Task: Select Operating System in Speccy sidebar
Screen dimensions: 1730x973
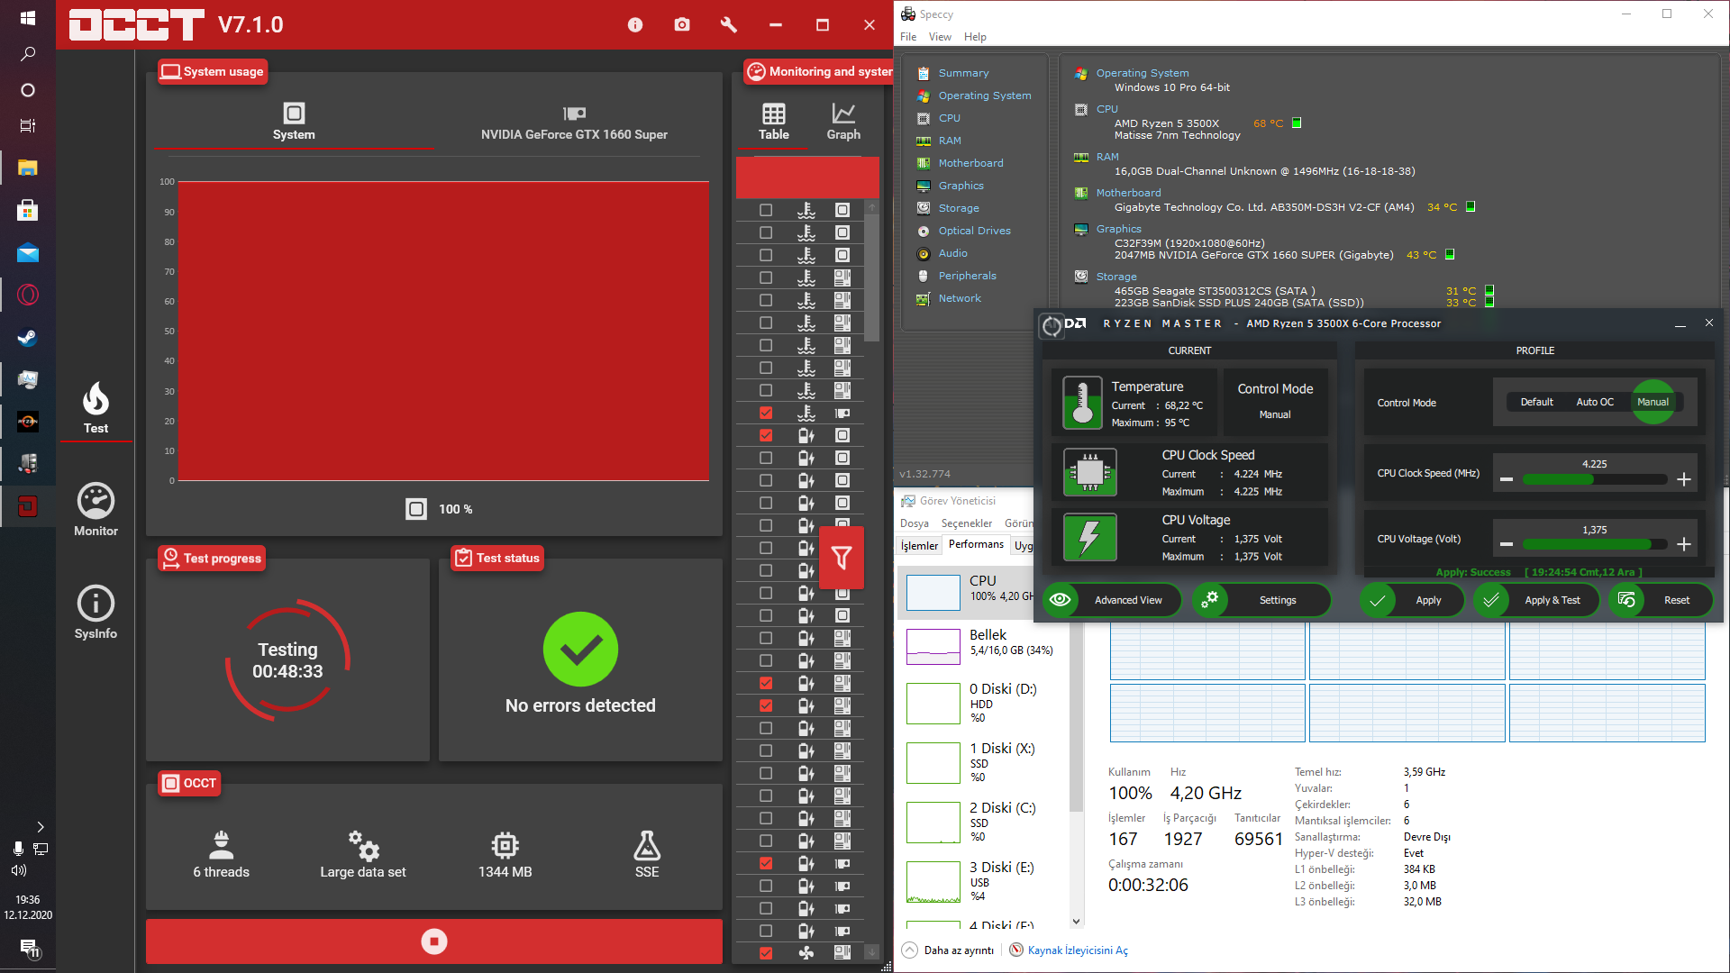Action: 985,95
